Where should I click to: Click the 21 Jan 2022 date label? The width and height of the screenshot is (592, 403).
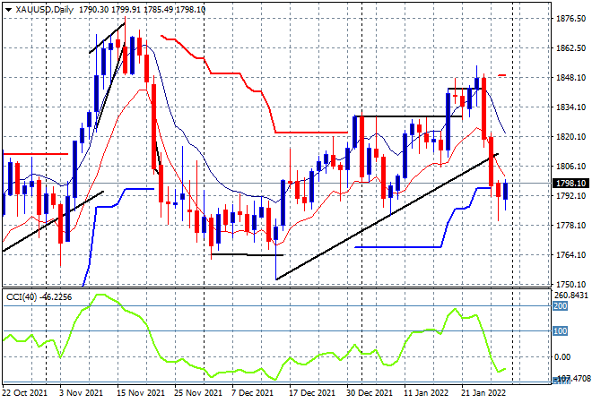pos(483,392)
